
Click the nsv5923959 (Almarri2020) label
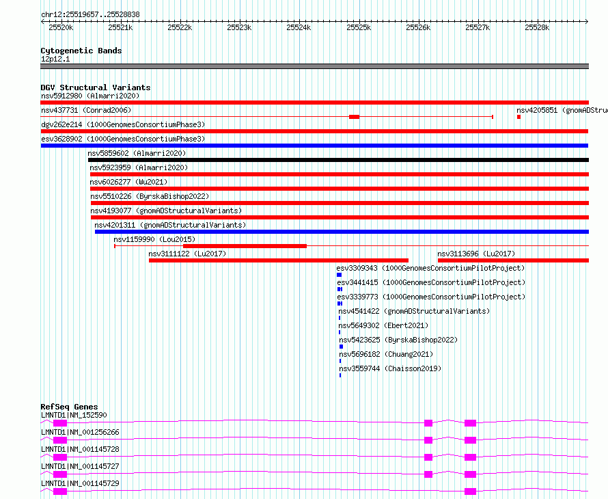click(x=139, y=167)
